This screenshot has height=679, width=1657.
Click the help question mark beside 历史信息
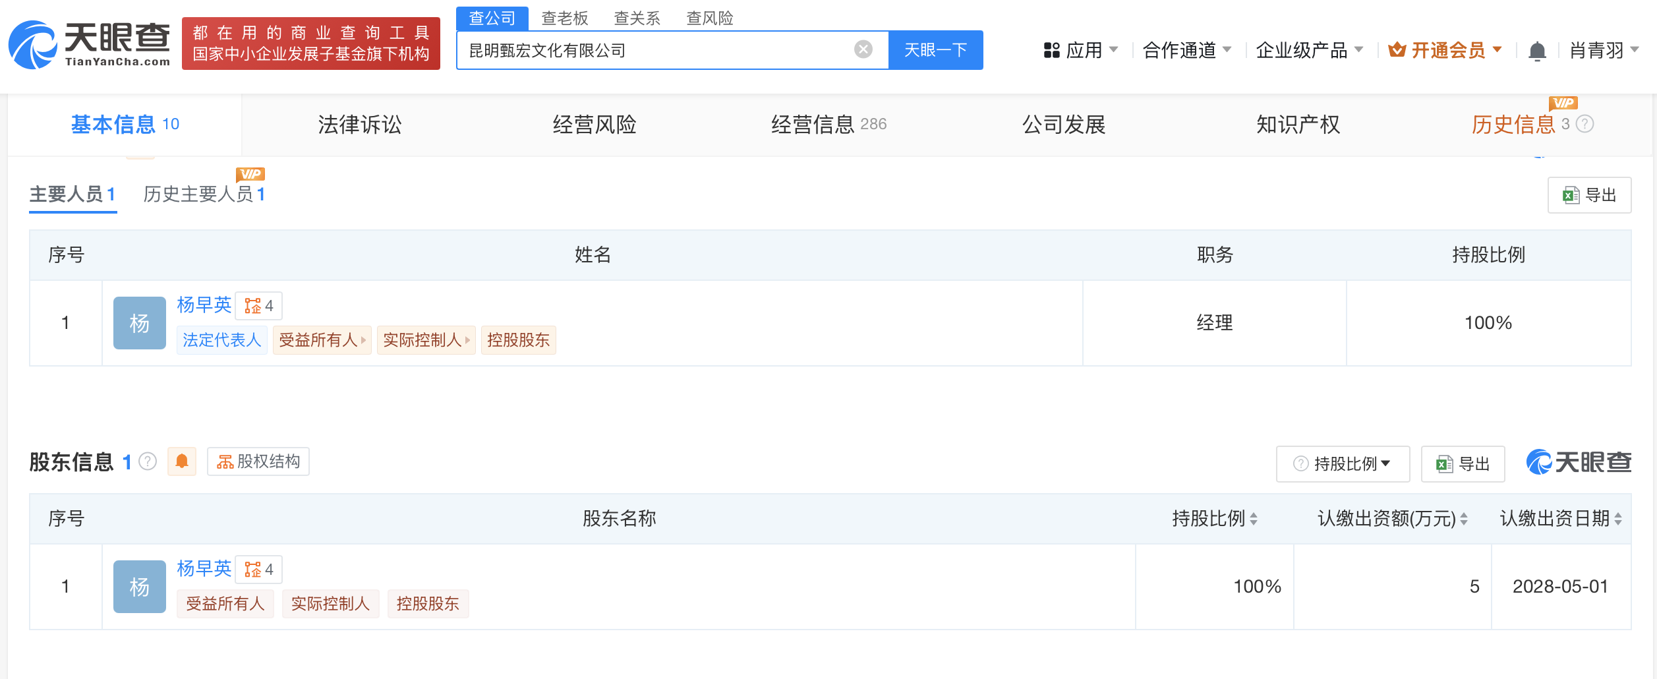tap(1584, 124)
